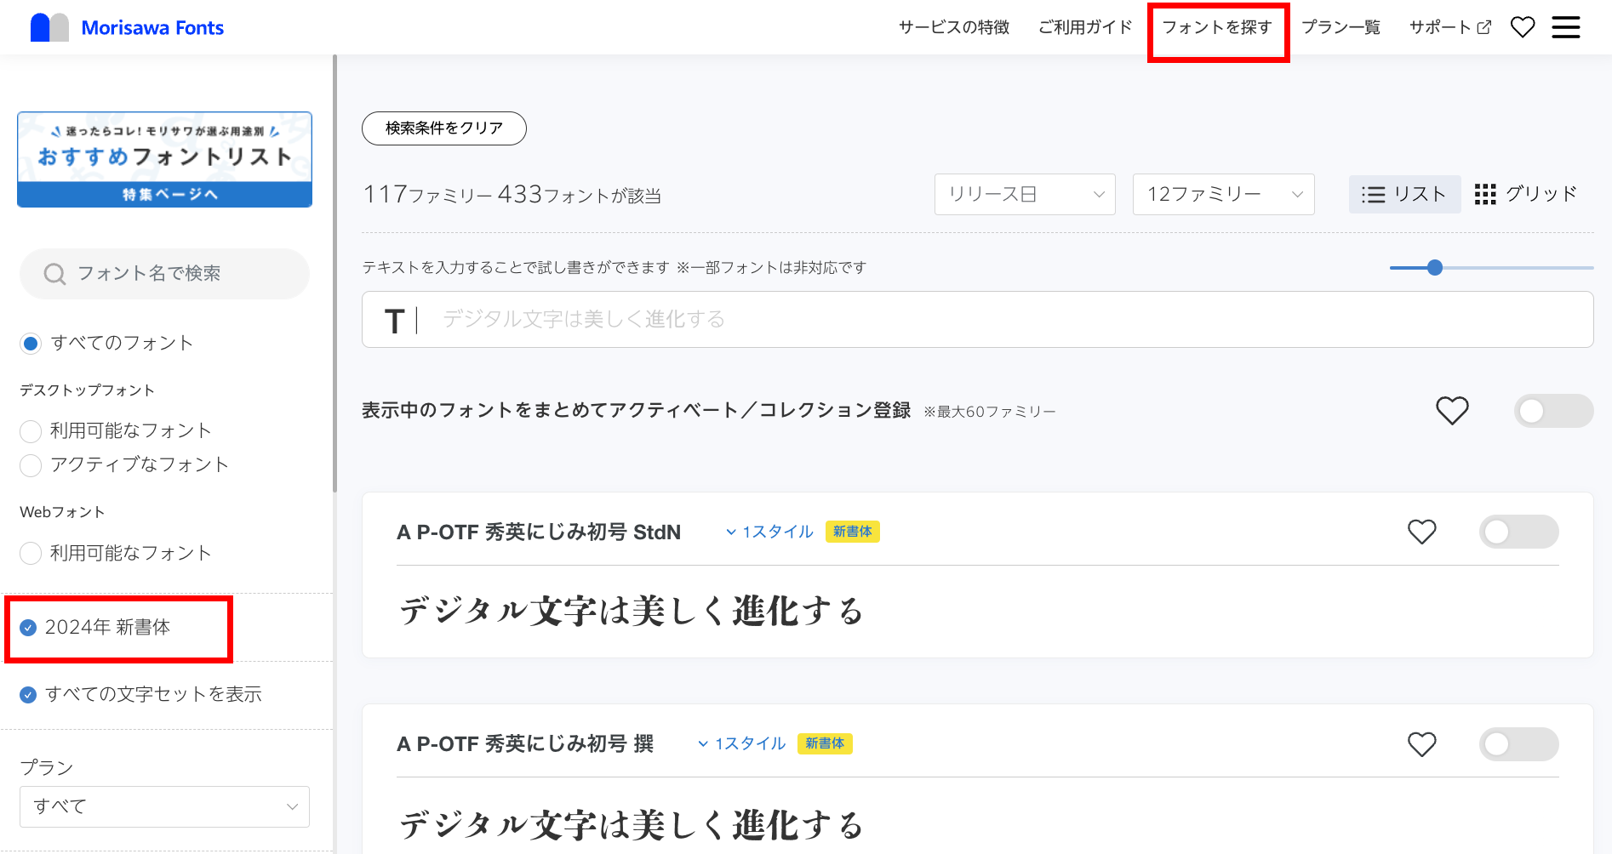The width and height of the screenshot is (1612, 854).
Task: Click 検索条件をクリア button
Action: coord(444,128)
